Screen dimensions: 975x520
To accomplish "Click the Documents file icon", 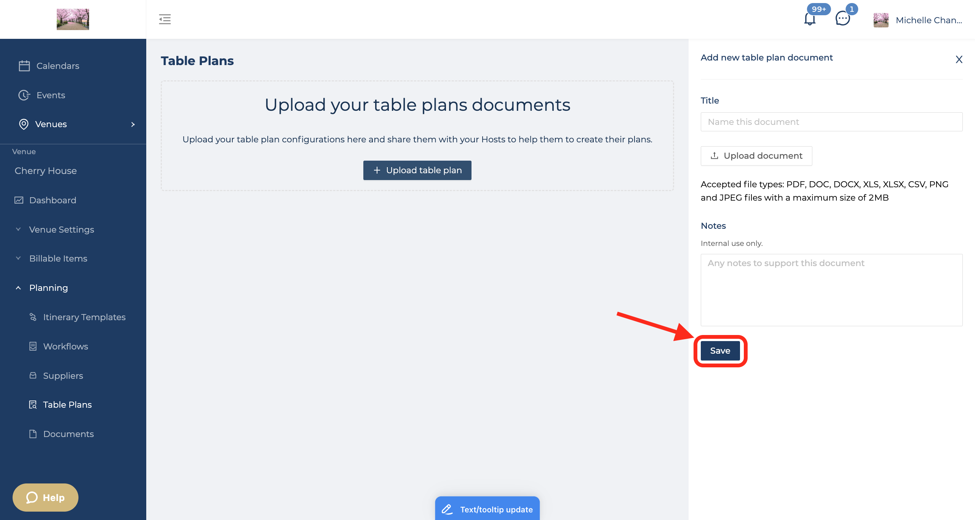I will (x=33, y=434).
